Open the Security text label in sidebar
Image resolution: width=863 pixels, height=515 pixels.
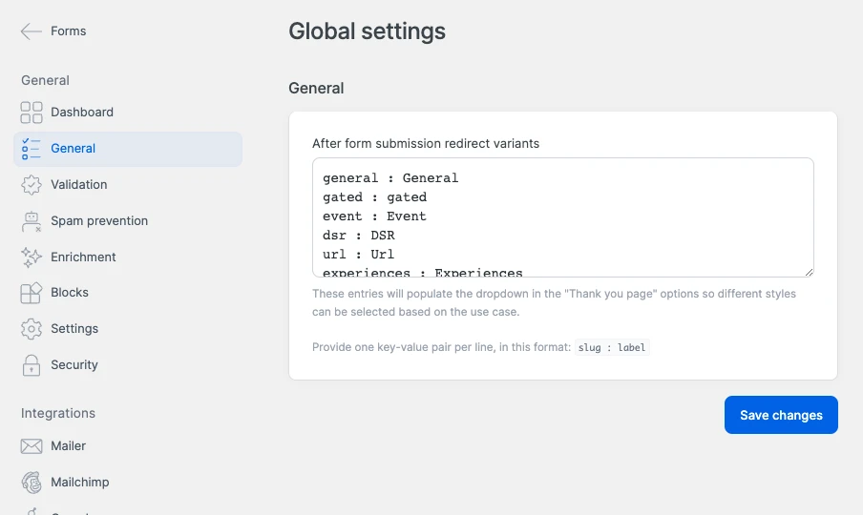[74, 365]
